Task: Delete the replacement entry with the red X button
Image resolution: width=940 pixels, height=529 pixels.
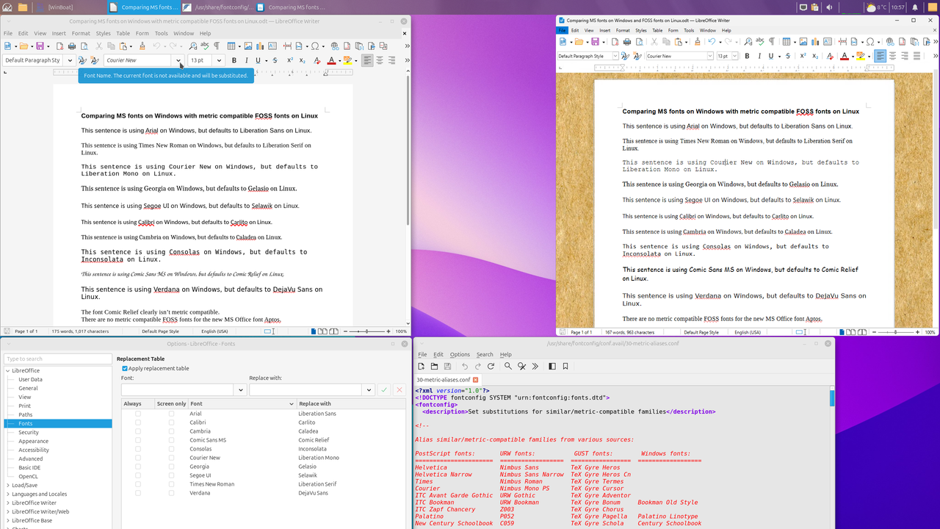Action: 399,389
